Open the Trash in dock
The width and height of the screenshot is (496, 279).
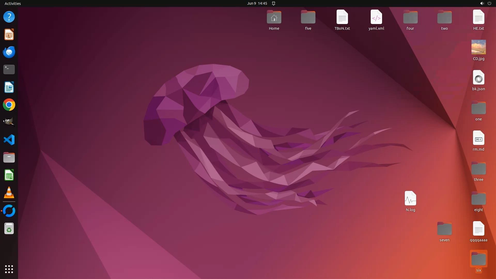[9, 229]
